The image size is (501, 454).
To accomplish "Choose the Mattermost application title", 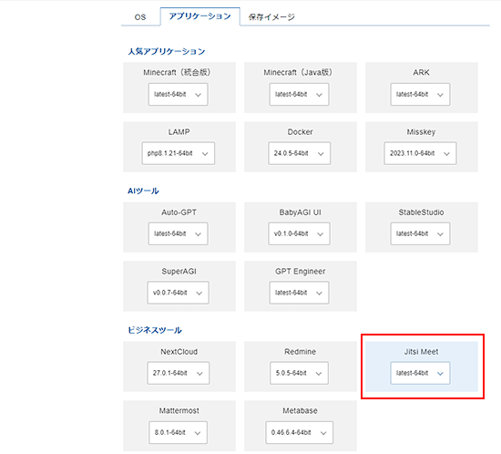I will 179,411.
